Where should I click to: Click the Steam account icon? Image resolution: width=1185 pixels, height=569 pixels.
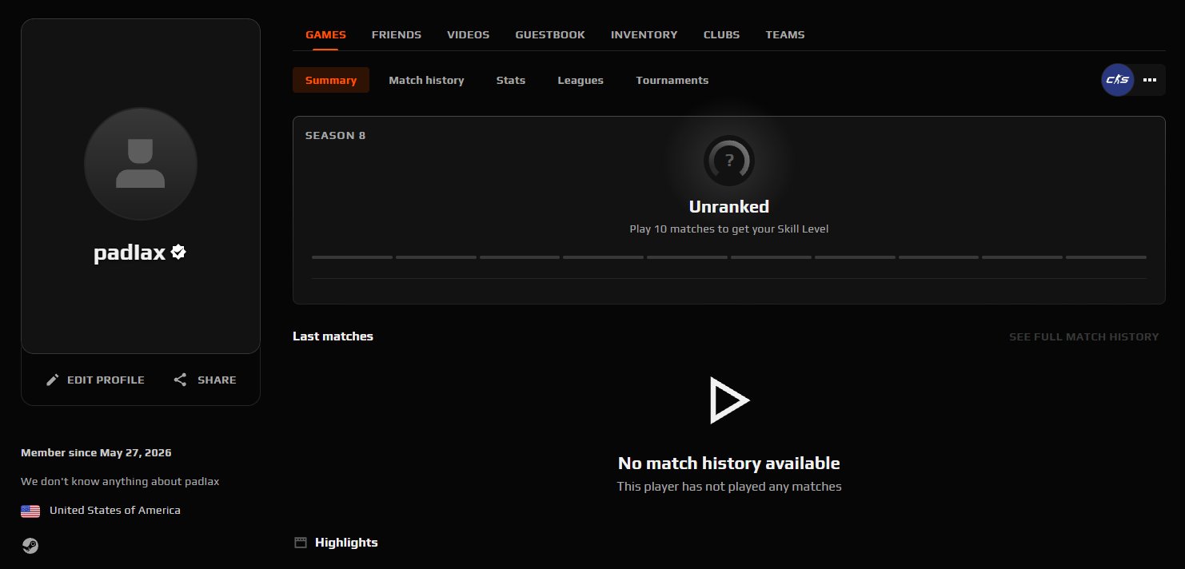click(x=30, y=546)
